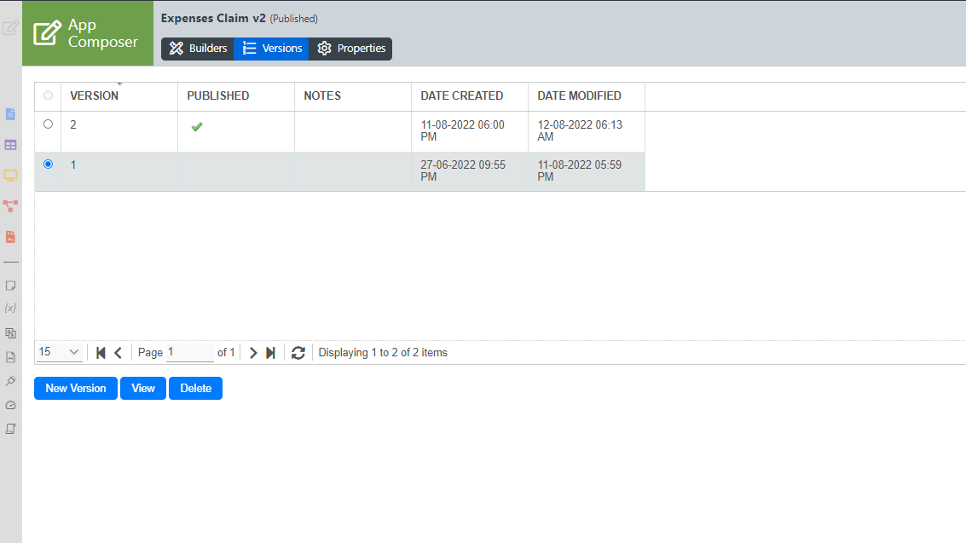This screenshot has height=543, width=966.
Task: Click the header radio button beside VERSION
Action: click(48, 95)
